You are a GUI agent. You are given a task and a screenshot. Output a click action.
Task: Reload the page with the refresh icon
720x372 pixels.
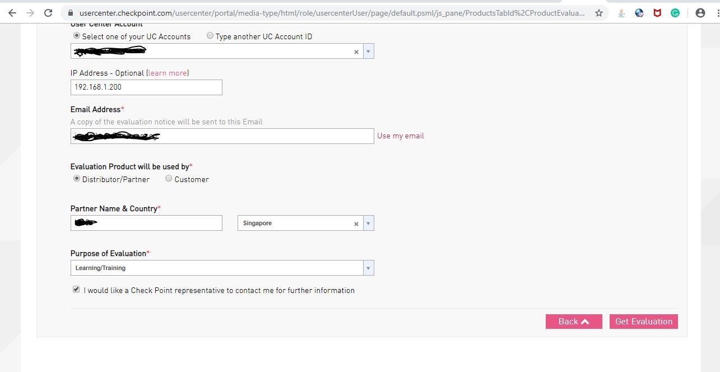click(x=48, y=13)
